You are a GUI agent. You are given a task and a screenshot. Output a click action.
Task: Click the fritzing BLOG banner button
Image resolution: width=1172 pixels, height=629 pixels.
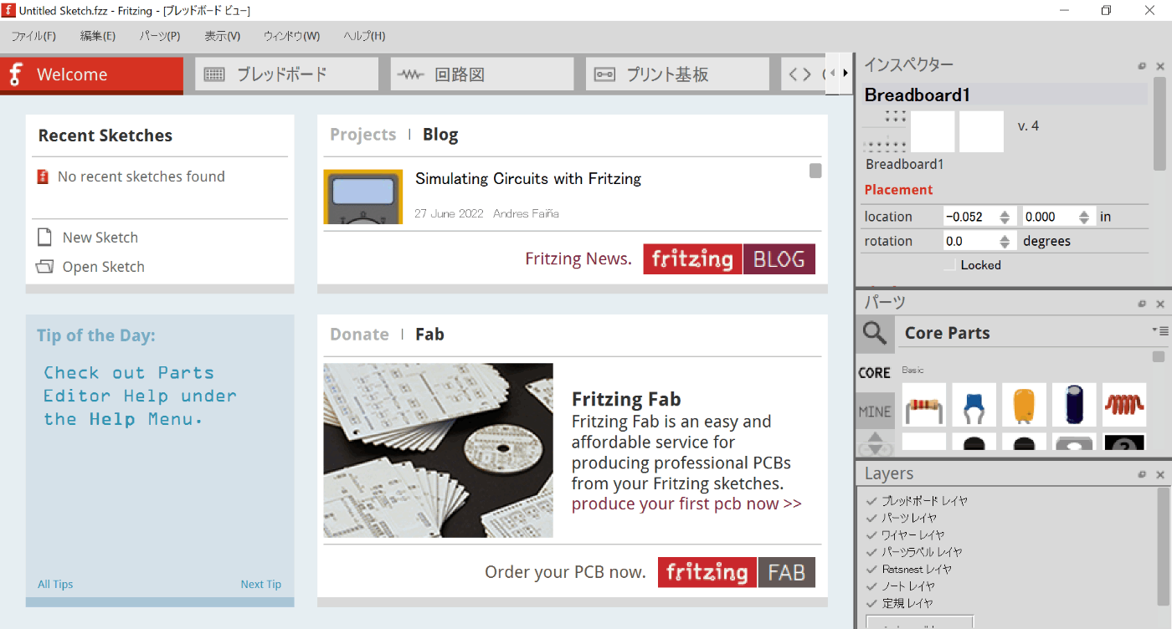click(729, 259)
